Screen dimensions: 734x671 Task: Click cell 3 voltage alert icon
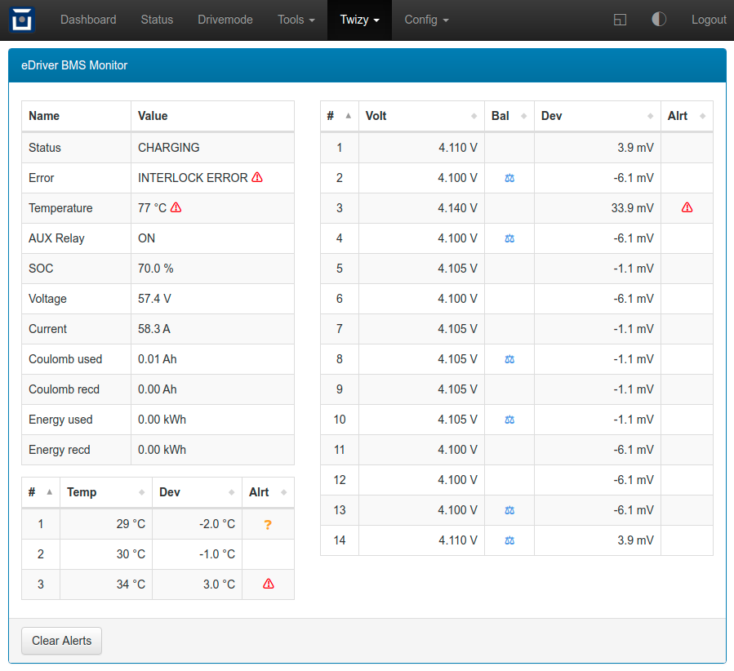tap(687, 207)
